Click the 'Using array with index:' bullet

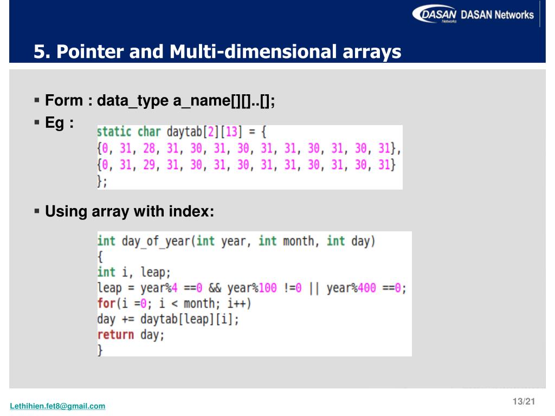(x=130, y=211)
